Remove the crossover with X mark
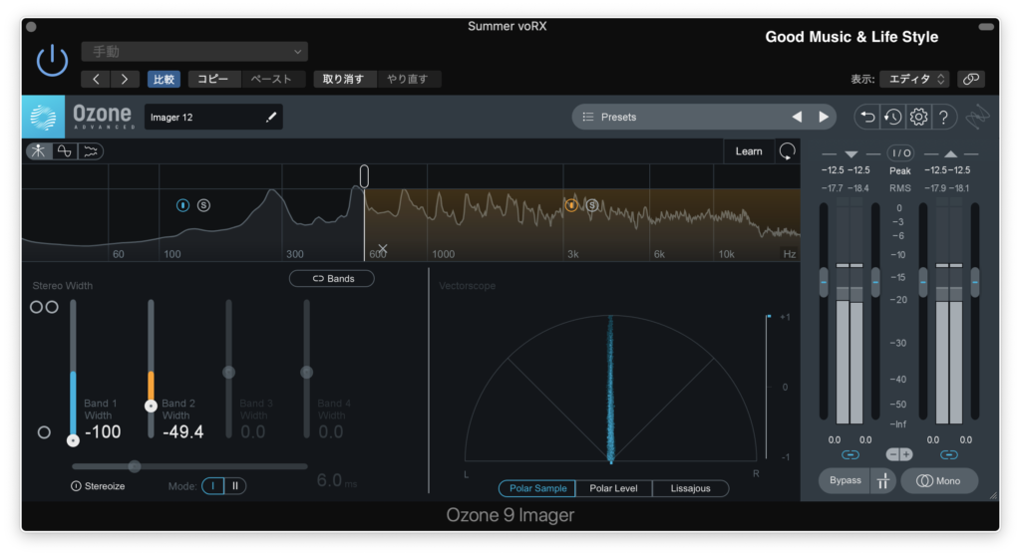Viewport: 1021px width, 556px height. (383, 249)
